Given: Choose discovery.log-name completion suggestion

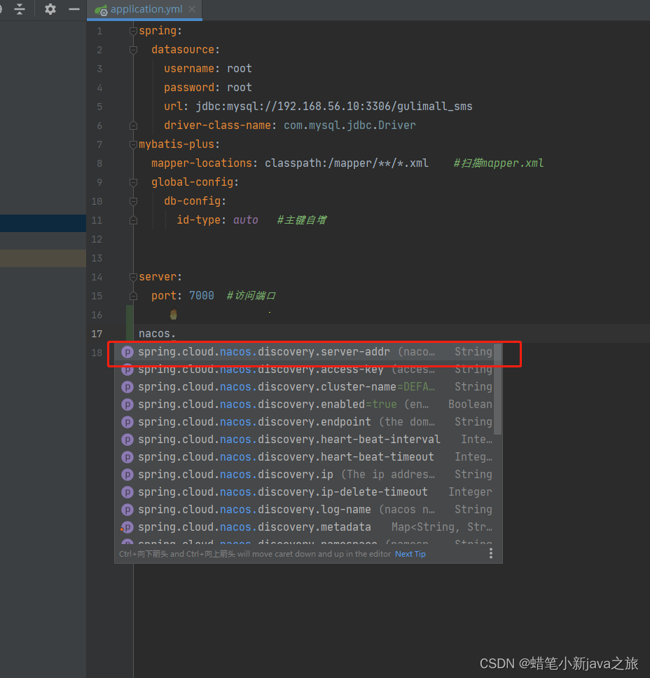Looking at the screenshot, I should 305,510.
